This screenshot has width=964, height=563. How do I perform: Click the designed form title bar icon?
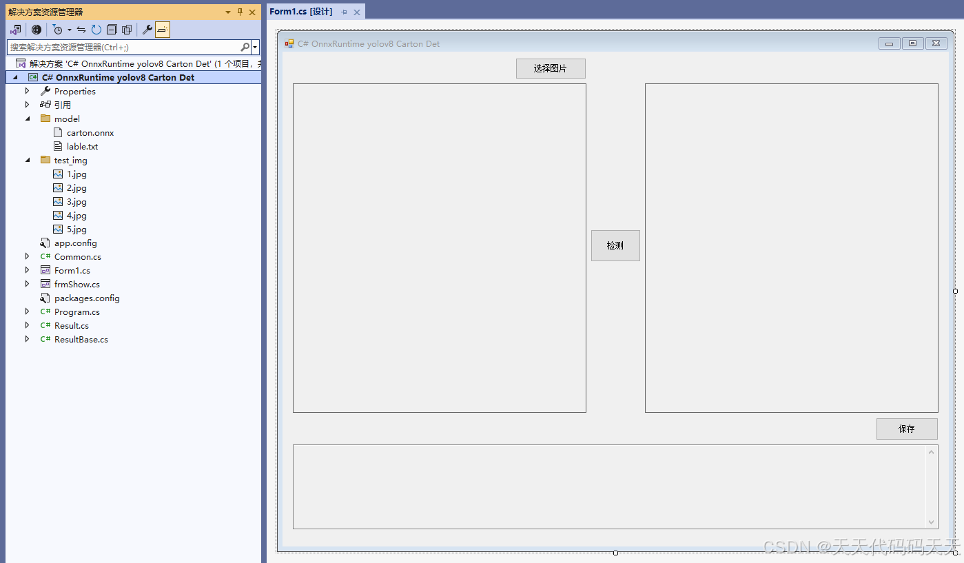pyautogui.click(x=289, y=43)
